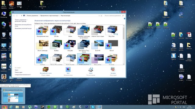Apply the CityLights theme
The image size is (195, 109).
[x=70, y=45]
